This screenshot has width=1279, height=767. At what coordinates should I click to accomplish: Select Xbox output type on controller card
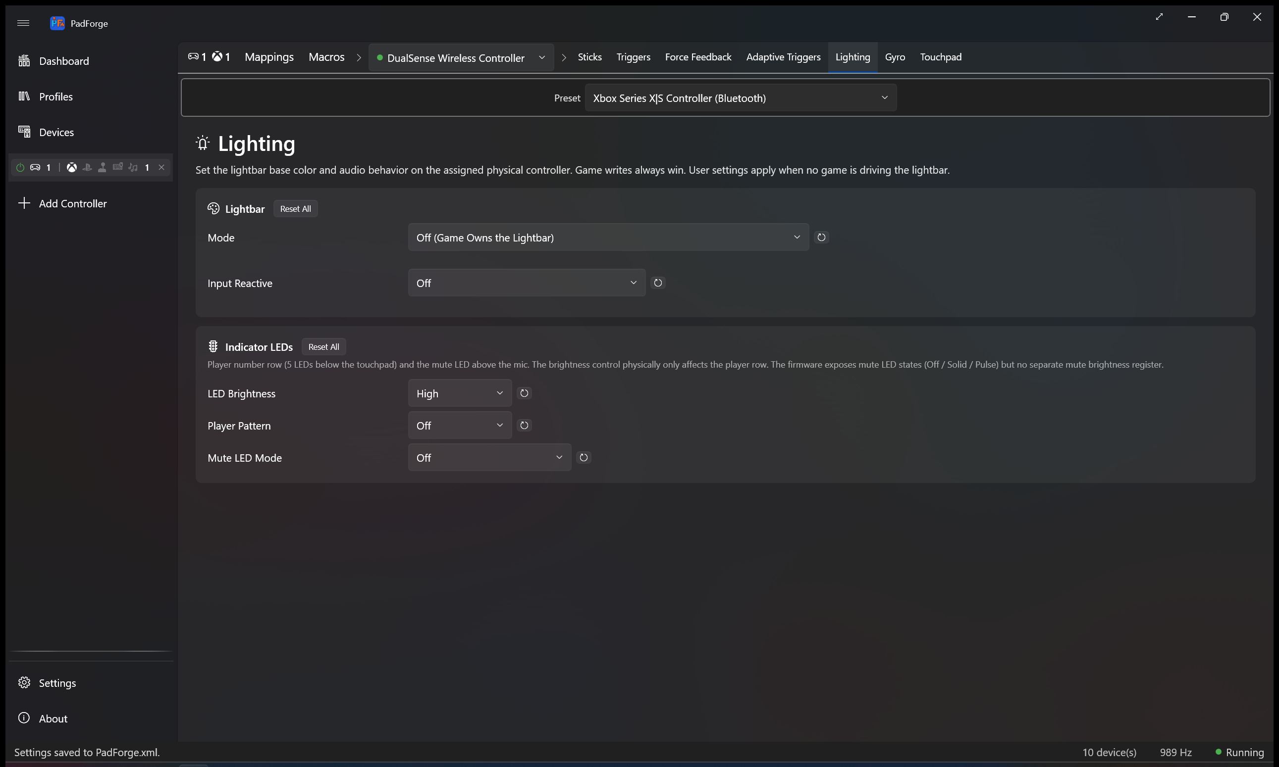pos(72,167)
